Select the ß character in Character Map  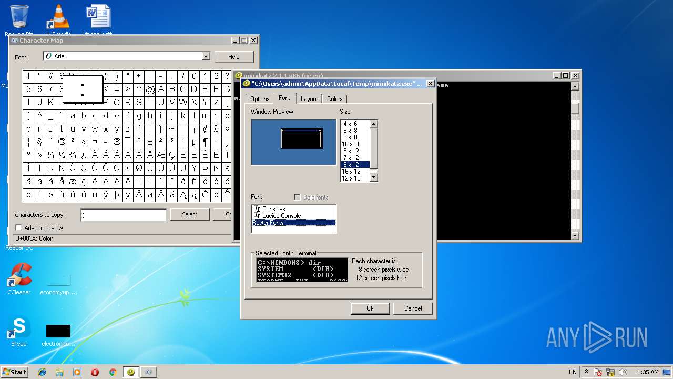[x=216, y=168]
